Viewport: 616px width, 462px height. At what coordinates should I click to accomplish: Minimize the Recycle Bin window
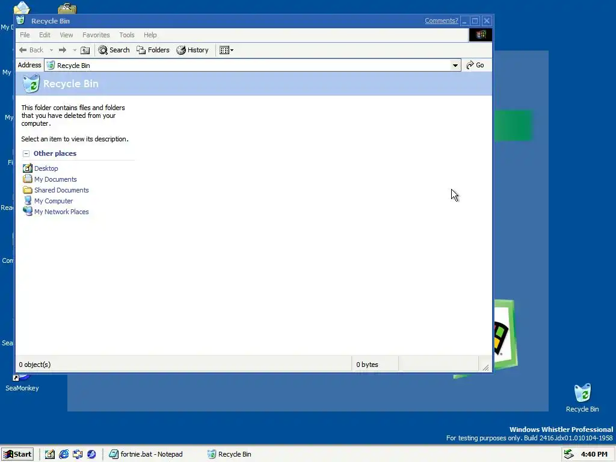(x=464, y=21)
